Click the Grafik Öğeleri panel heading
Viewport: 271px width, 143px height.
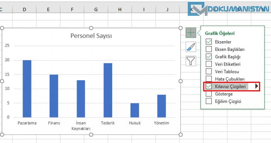[220, 34]
